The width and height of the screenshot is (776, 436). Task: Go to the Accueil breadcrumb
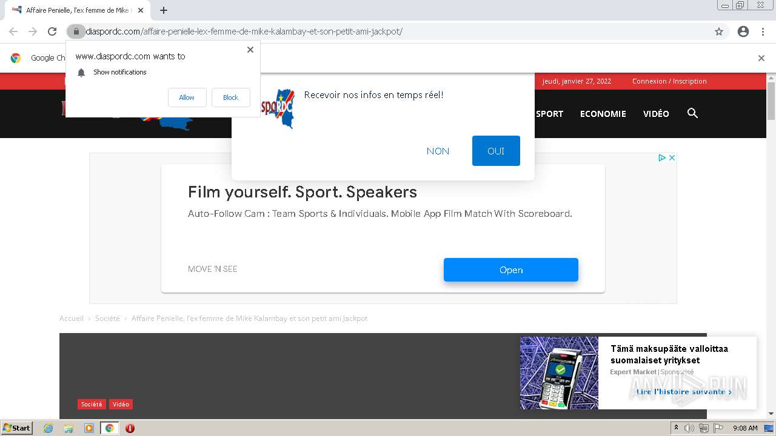coord(72,319)
